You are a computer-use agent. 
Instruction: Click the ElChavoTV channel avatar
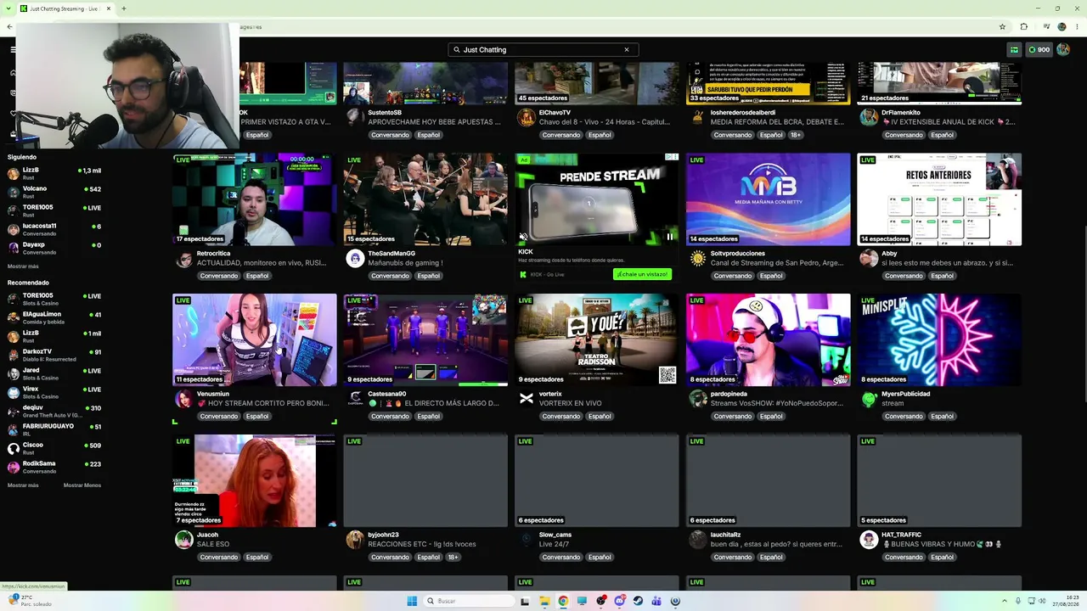tap(527, 118)
